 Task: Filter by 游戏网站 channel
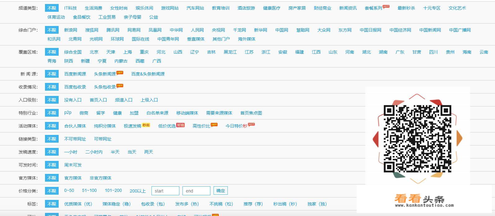(x=170, y=8)
